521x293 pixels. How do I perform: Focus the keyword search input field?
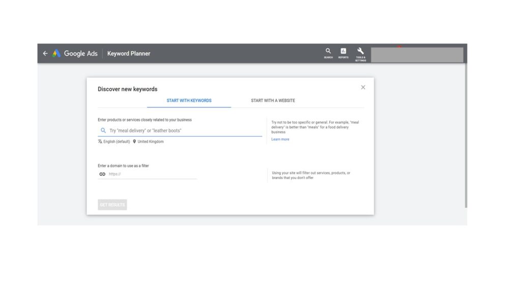[x=180, y=131]
